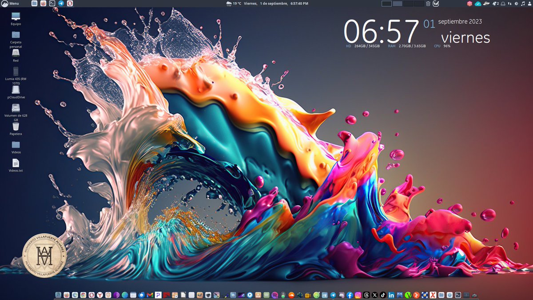Image resolution: width=533 pixels, height=300 pixels.
Task: Open SoundCloud from the dock
Action: (x=291, y=295)
